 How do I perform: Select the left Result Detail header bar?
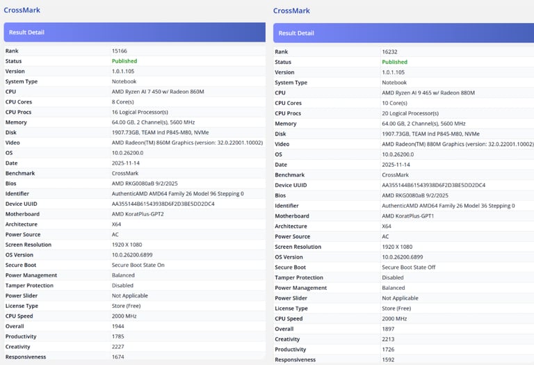tap(134, 33)
